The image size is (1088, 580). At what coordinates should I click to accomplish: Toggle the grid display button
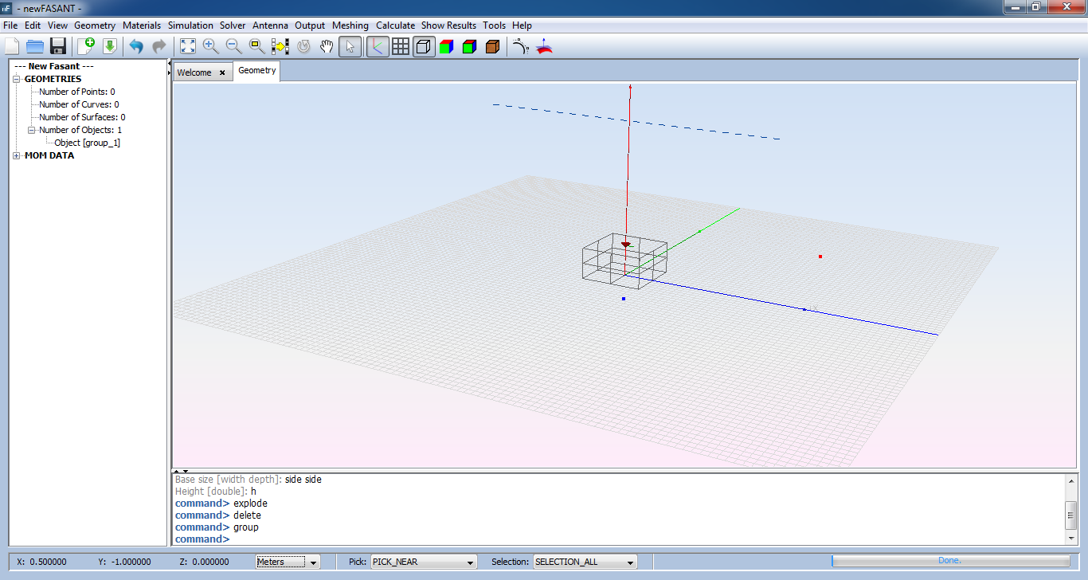401,46
